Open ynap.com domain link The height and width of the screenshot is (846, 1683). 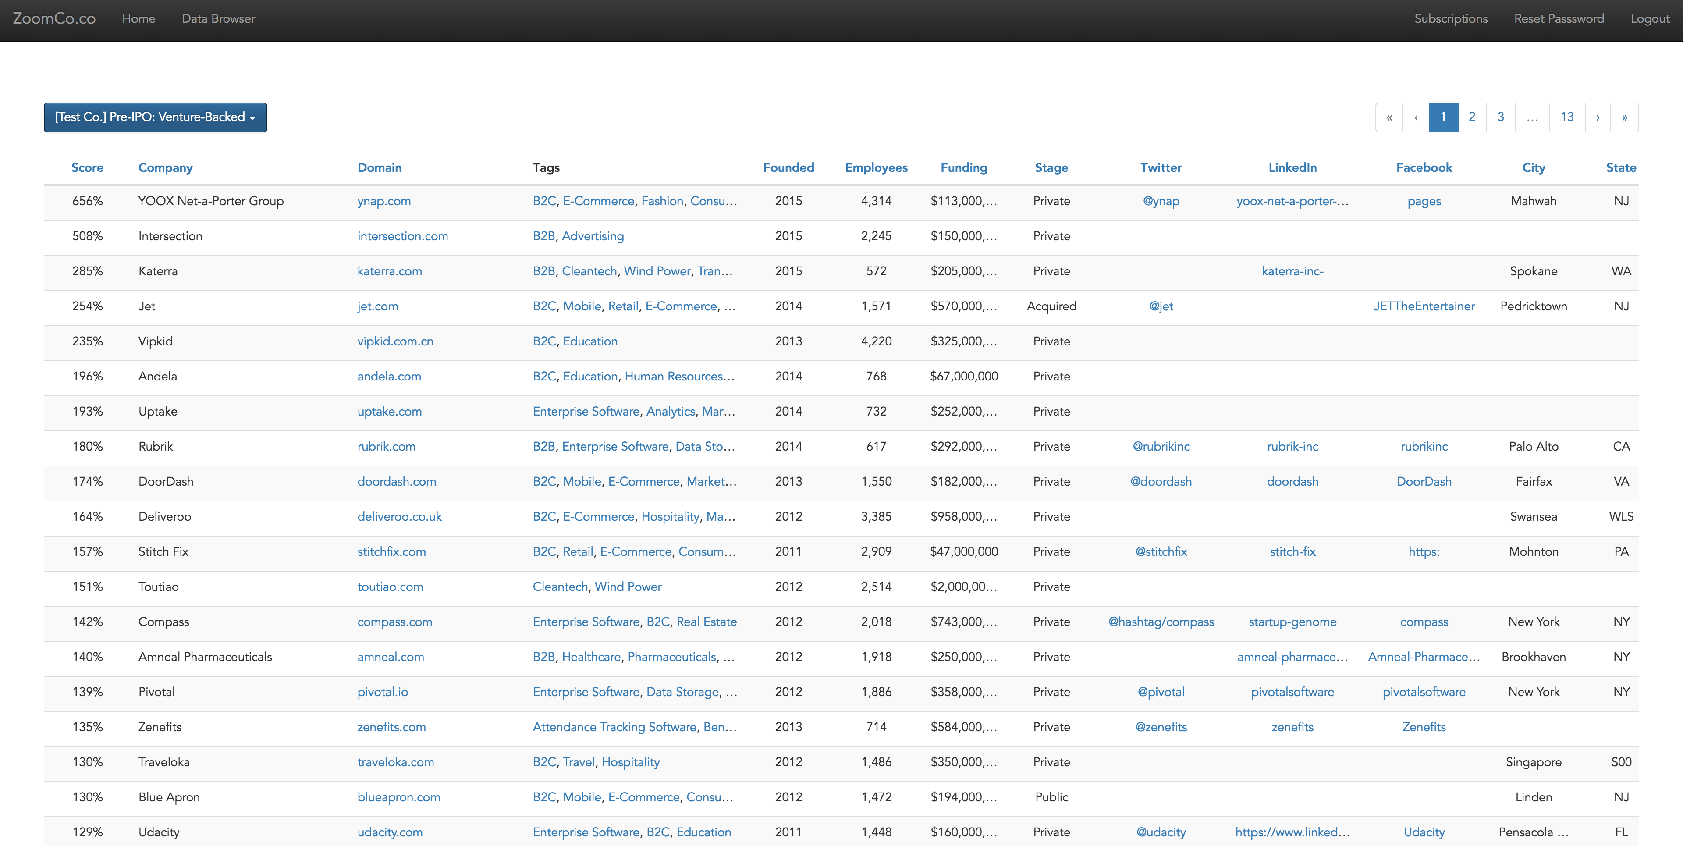click(383, 201)
